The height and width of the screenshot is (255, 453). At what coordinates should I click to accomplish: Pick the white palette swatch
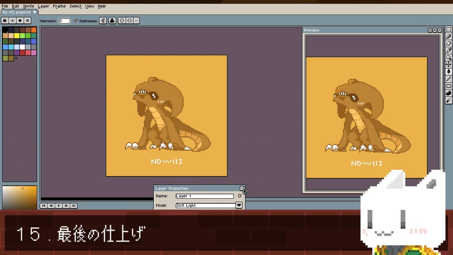pos(22,47)
